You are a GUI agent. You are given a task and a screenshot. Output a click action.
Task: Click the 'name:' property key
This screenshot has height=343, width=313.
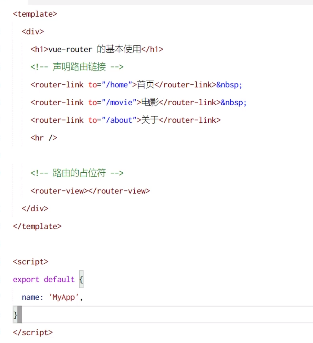point(32,297)
